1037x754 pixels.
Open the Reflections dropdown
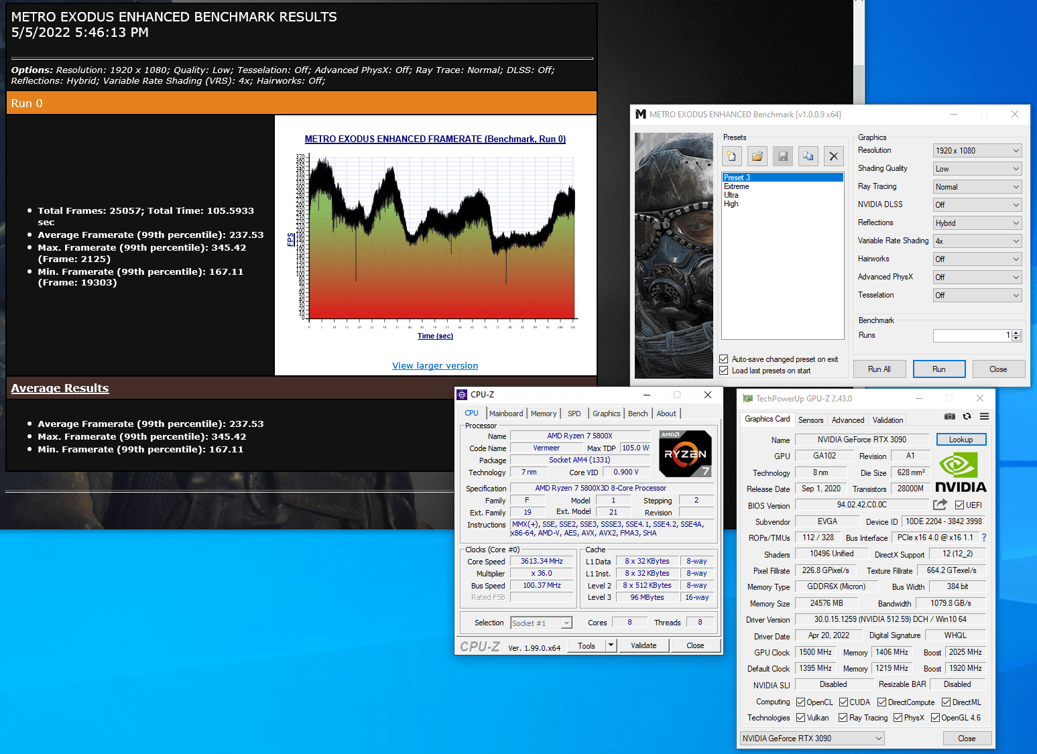(x=977, y=223)
